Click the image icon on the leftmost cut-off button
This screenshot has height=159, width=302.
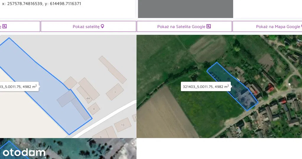pos(4,26)
